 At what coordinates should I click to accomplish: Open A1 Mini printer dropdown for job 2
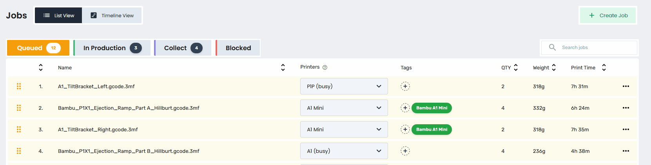344,108
